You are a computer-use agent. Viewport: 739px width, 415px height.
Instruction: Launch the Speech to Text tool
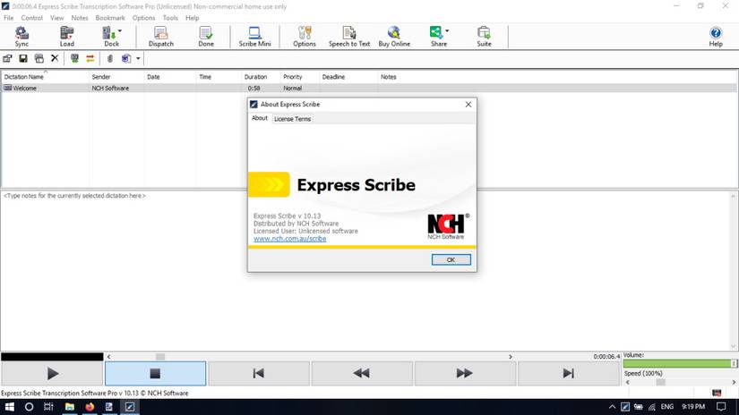[349, 37]
